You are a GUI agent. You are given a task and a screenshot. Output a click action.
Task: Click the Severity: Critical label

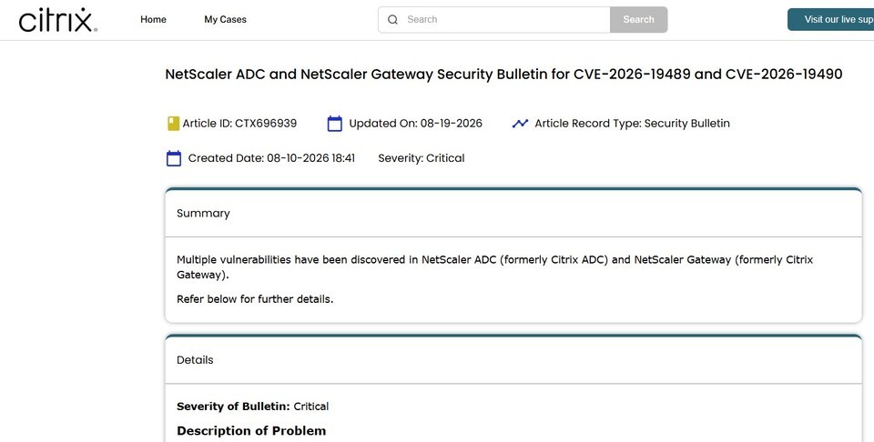[x=422, y=158]
